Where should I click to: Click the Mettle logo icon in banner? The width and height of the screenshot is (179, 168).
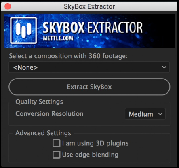[x=23, y=30]
